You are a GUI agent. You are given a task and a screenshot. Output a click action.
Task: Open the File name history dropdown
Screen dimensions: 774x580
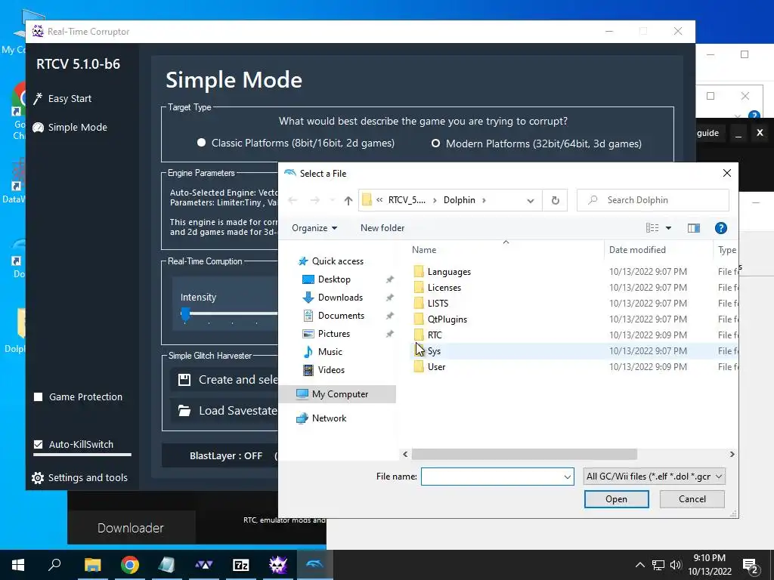pos(567,477)
